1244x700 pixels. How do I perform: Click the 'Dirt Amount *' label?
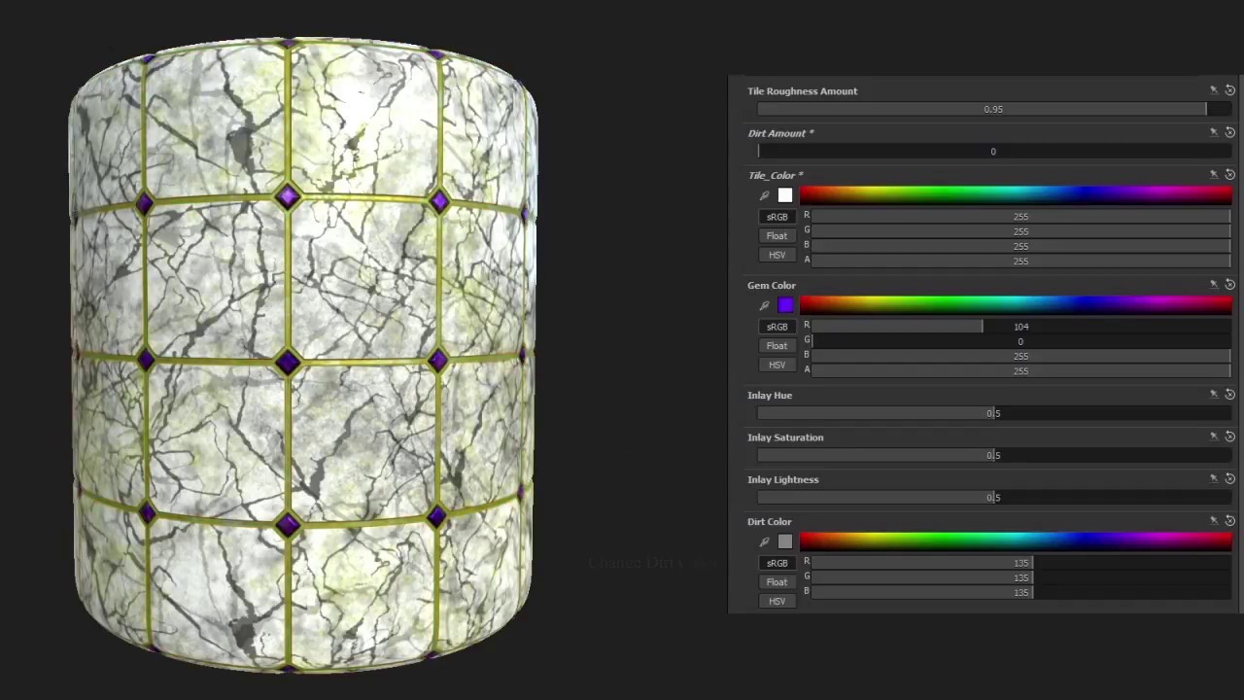tap(780, 133)
